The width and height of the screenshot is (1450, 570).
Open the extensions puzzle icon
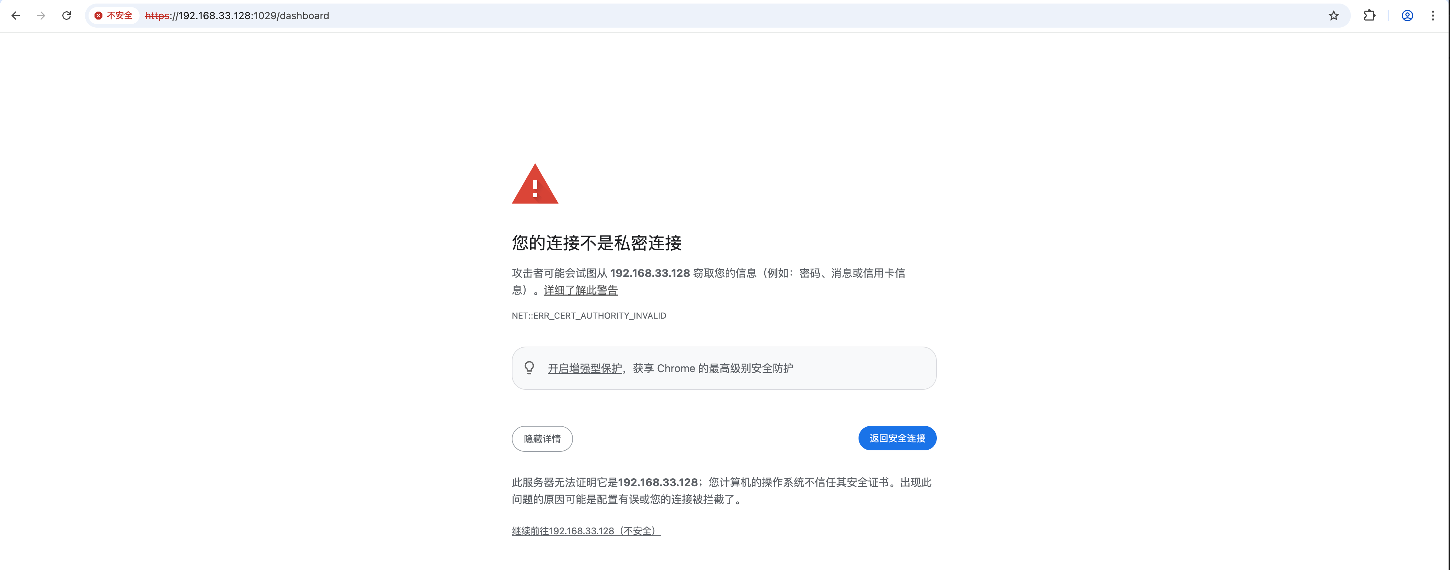click(1370, 16)
